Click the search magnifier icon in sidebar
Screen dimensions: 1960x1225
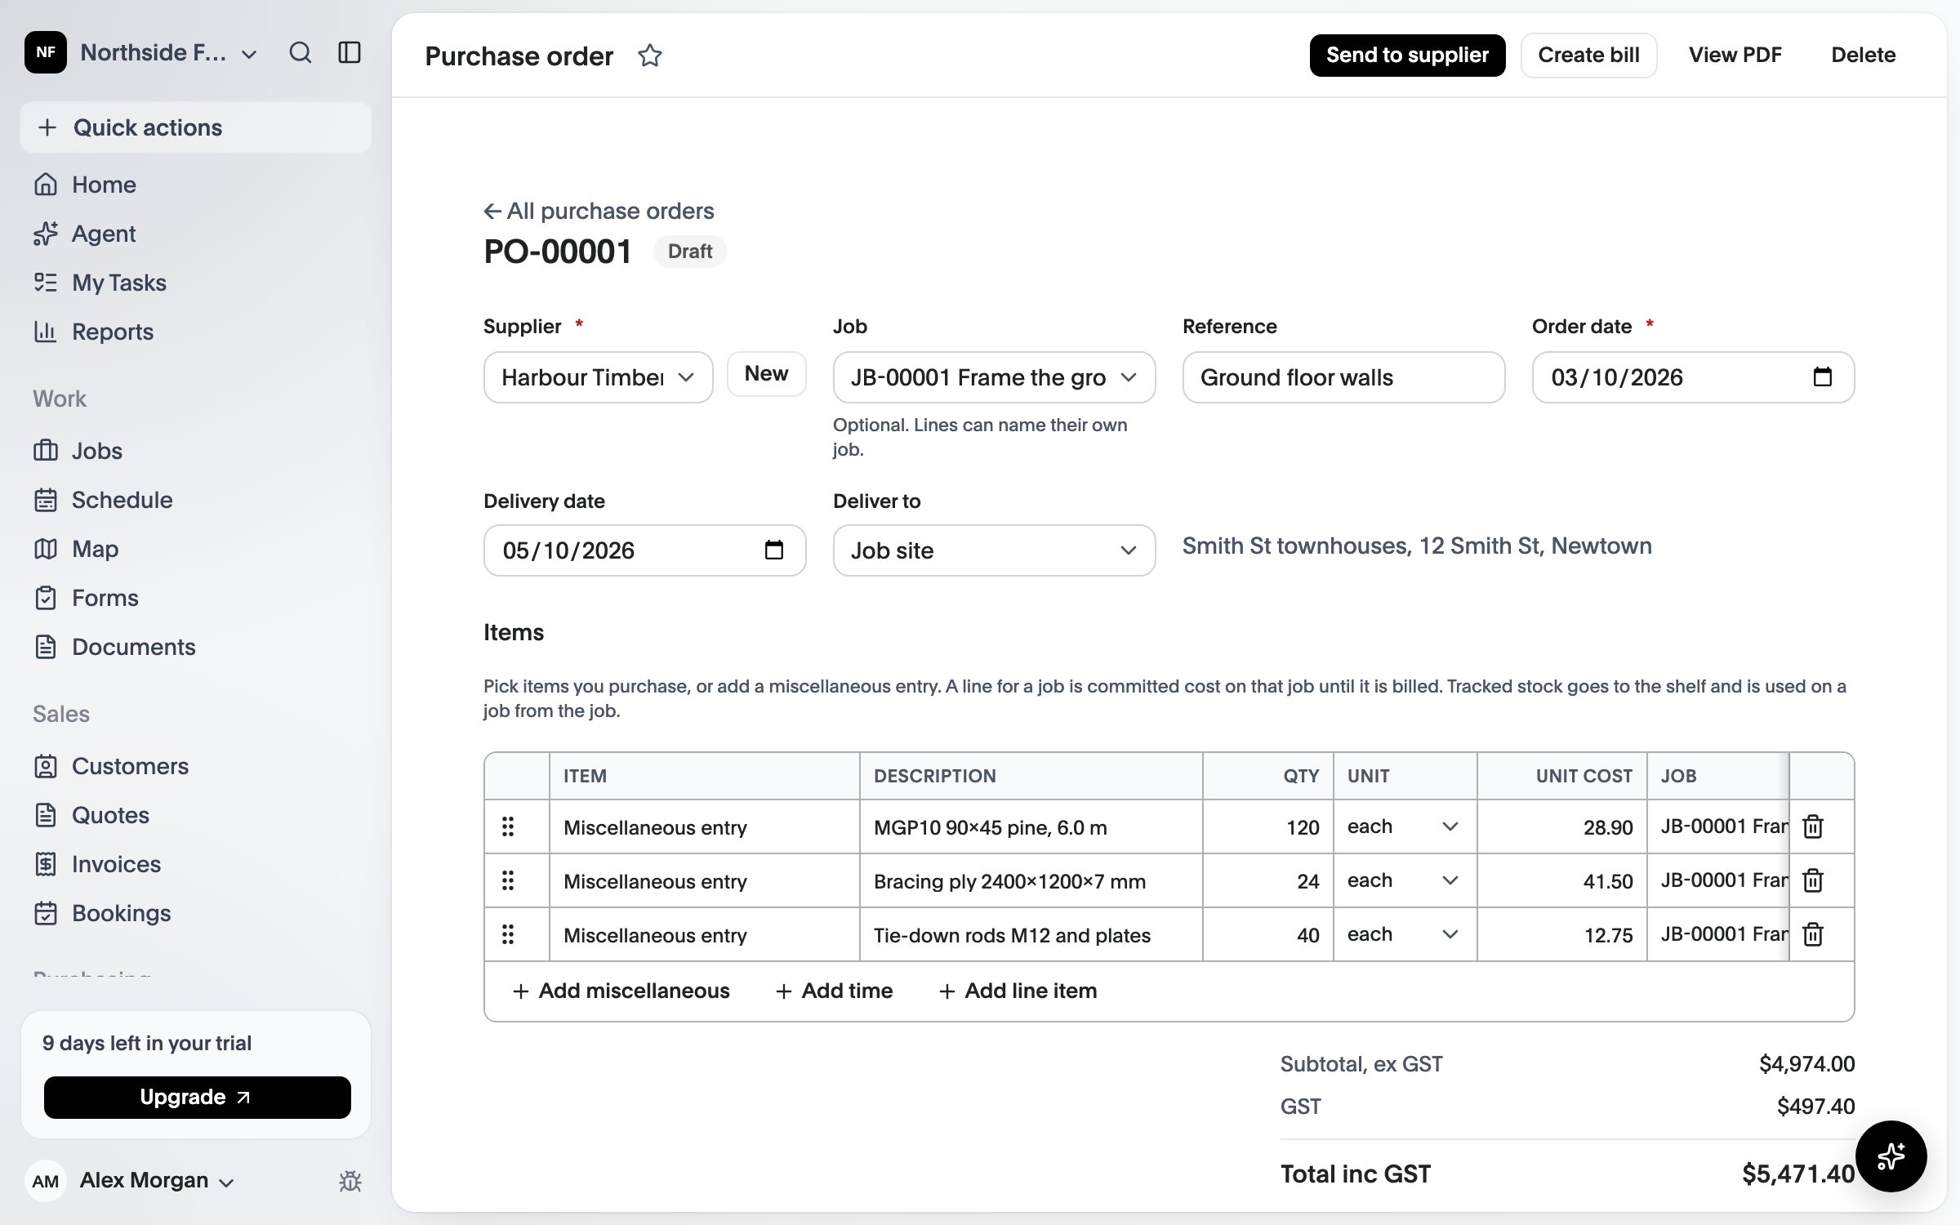pos(301,53)
